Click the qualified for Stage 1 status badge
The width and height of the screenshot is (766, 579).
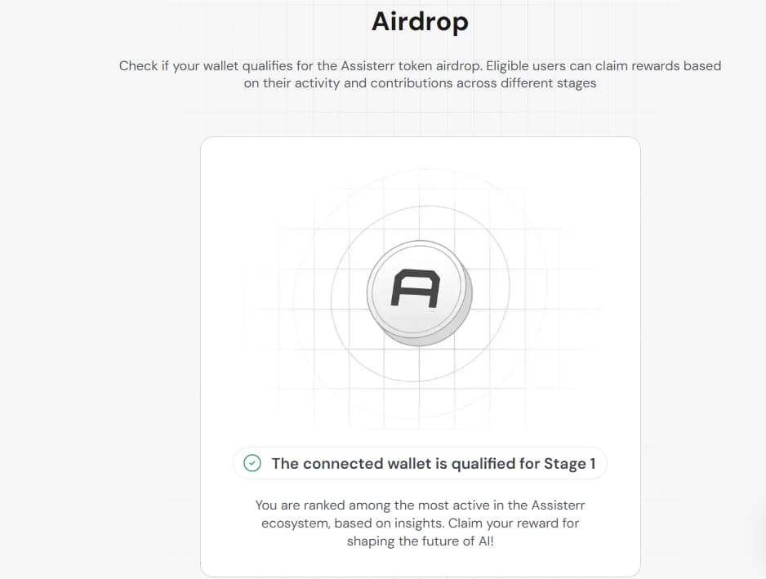coord(420,463)
